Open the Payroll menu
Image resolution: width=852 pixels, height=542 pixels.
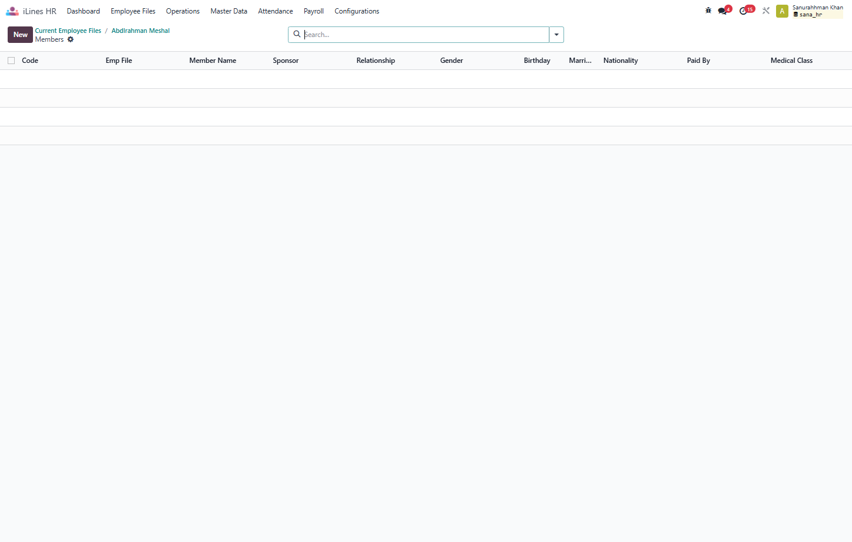[314, 11]
